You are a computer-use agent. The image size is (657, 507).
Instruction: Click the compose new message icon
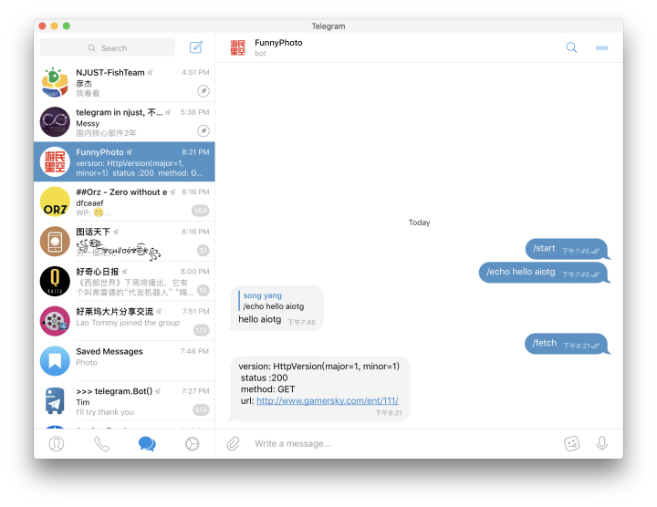[x=195, y=47]
